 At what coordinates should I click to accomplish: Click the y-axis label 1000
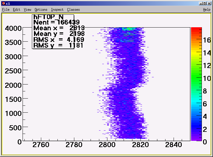click(x=13, y=114)
